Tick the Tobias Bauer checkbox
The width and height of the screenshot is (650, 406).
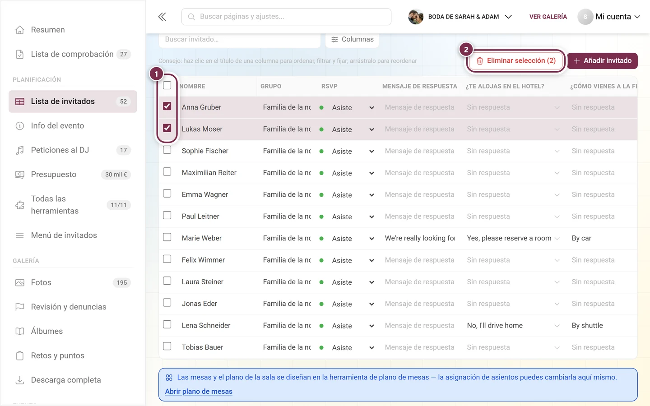pos(167,346)
